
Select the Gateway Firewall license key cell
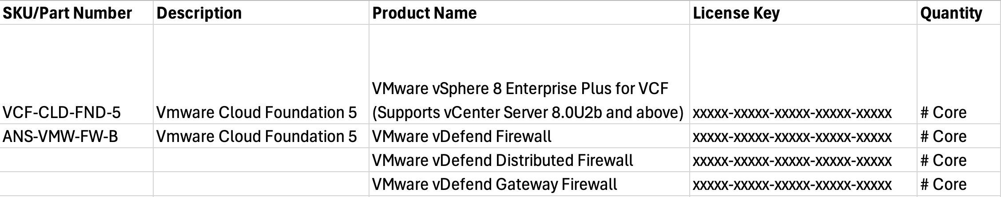tap(792, 185)
